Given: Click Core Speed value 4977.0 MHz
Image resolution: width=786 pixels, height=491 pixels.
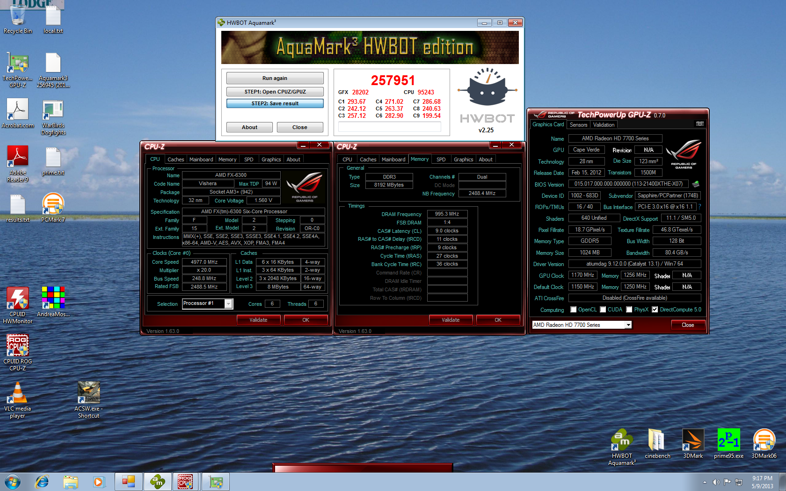Looking at the screenshot, I should 204,262.
